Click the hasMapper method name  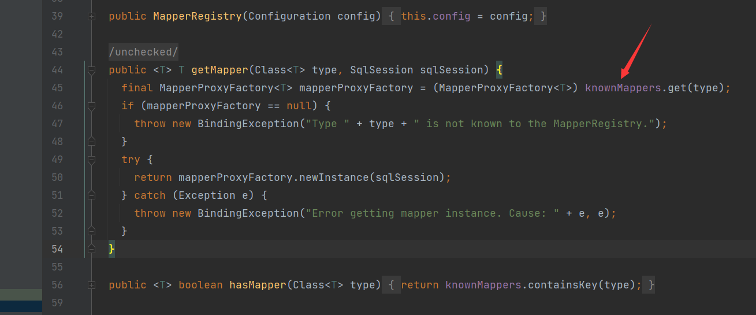click(258, 285)
